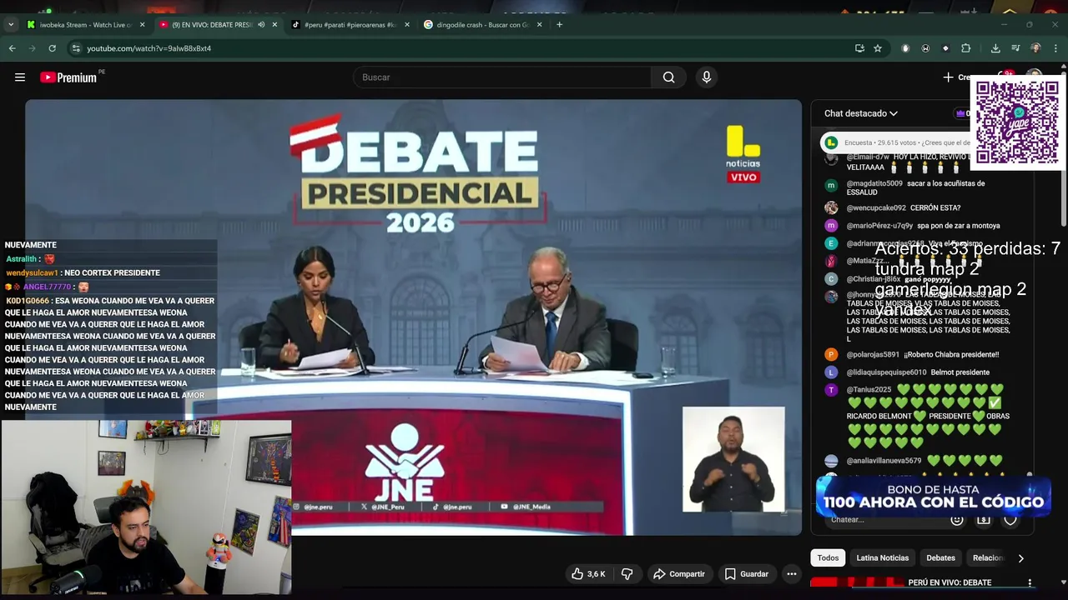Click the youtube.com address bar URL
This screenshot has width=1068, height=600.
[149, 48]
